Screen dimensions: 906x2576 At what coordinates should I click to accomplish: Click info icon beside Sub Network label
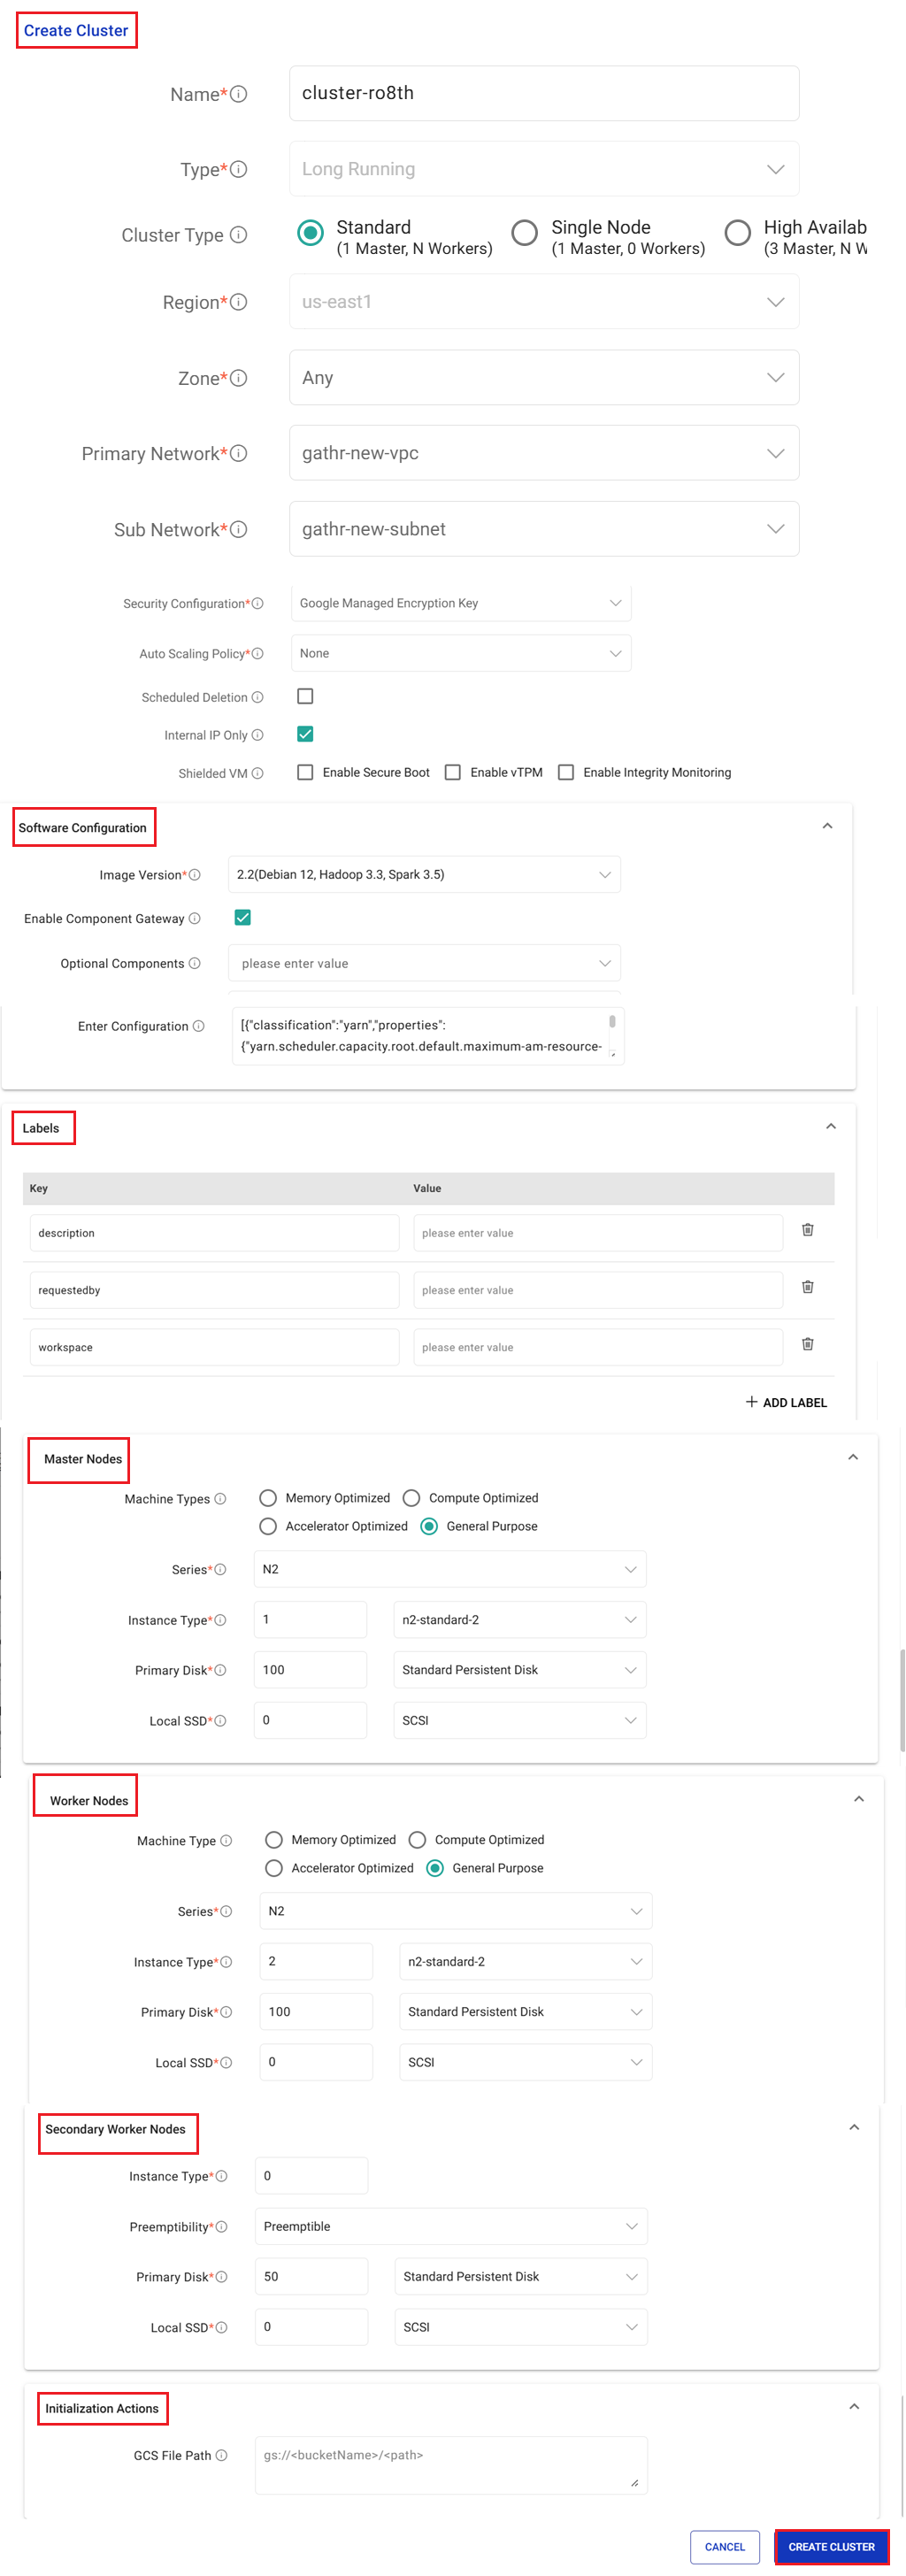pos(239,529)
